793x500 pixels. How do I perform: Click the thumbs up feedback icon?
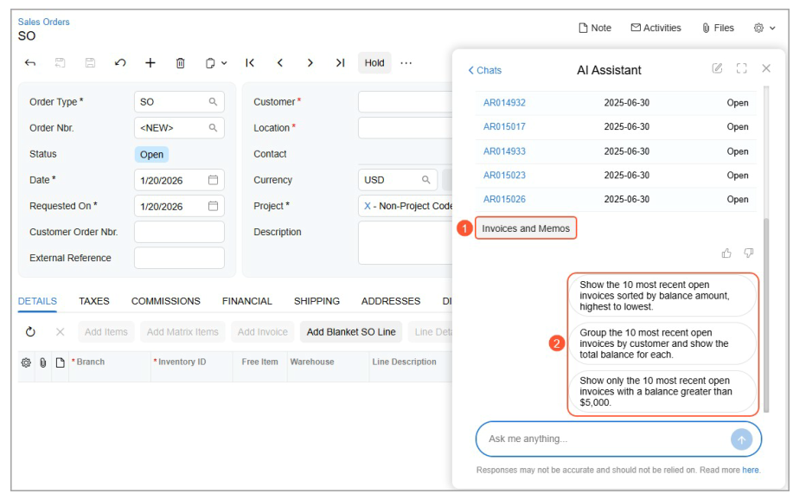(726, 253)
